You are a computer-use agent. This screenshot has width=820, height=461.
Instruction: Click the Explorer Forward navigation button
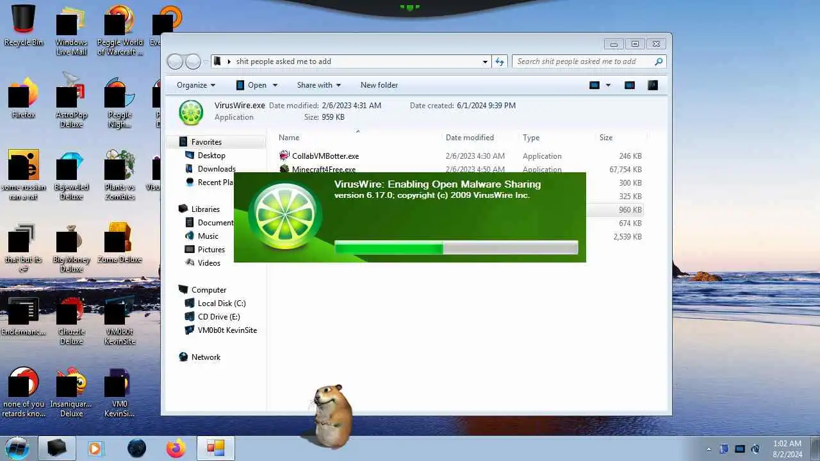[193, 61]
